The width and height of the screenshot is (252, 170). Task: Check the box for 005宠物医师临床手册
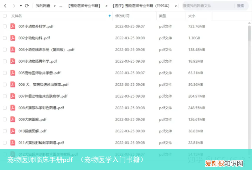click(5, 73)
